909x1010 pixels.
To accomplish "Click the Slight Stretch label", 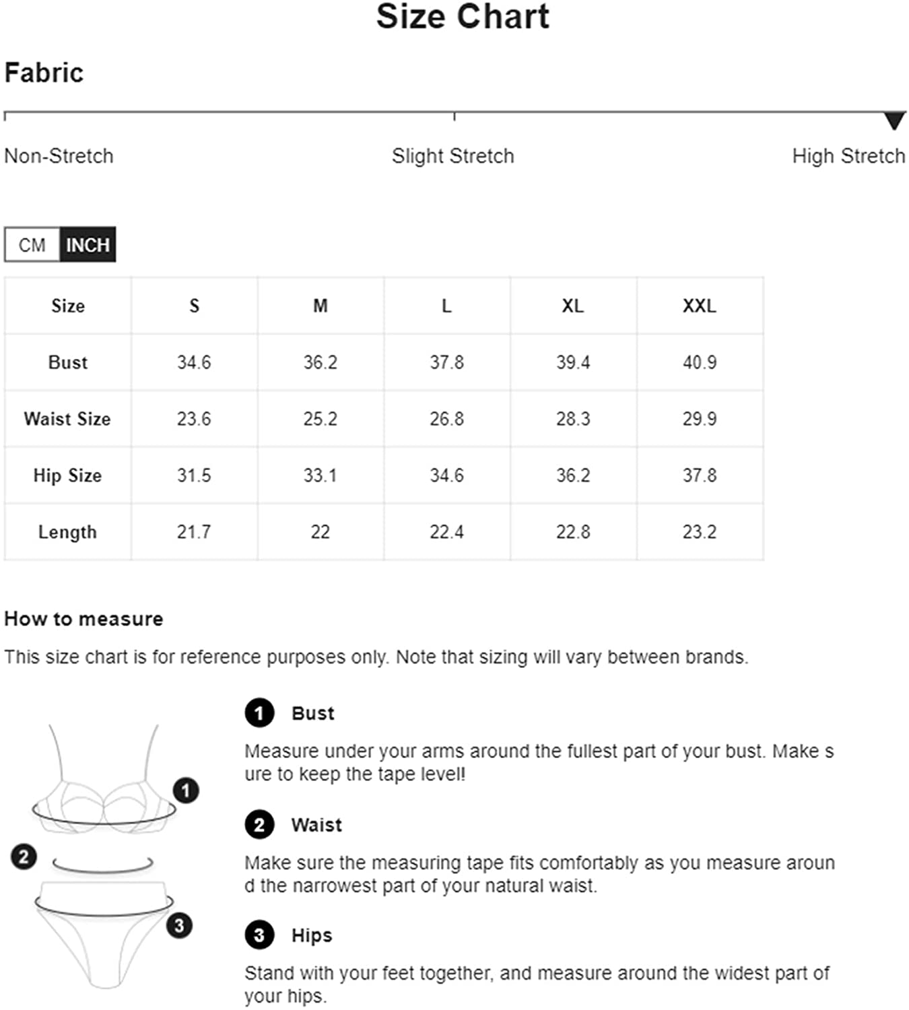I will pyautogui.click(x=453, y=156).
